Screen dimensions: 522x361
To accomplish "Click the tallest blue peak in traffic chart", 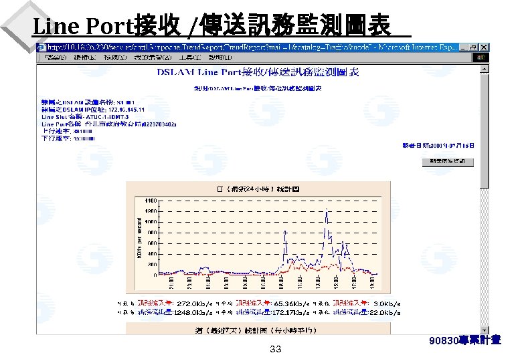I will 327,210.
